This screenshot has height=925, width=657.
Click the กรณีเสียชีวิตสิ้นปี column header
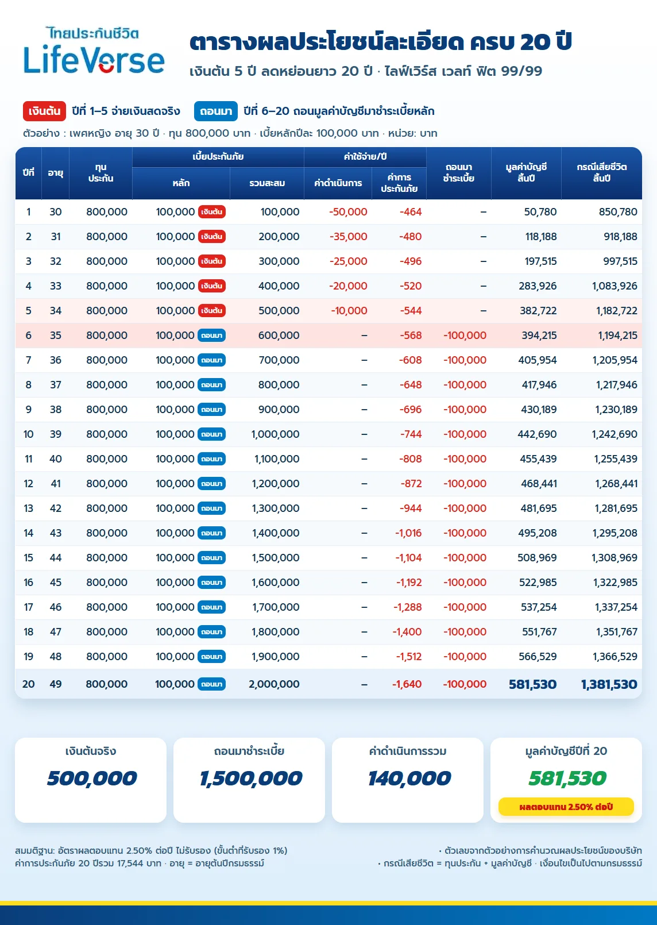(x=601, y=173)
